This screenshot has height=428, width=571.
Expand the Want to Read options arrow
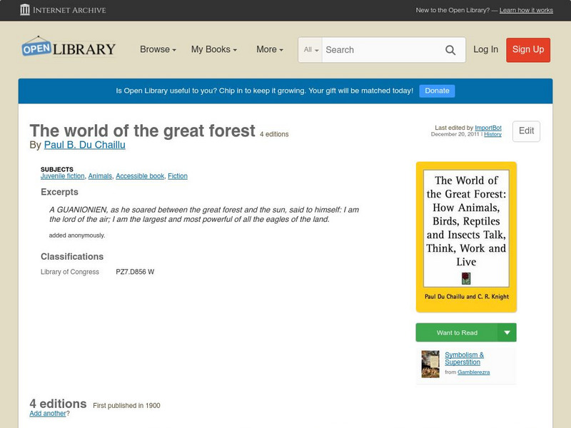508,332
